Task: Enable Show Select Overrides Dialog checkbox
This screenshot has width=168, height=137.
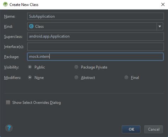Action: (8, 102)
